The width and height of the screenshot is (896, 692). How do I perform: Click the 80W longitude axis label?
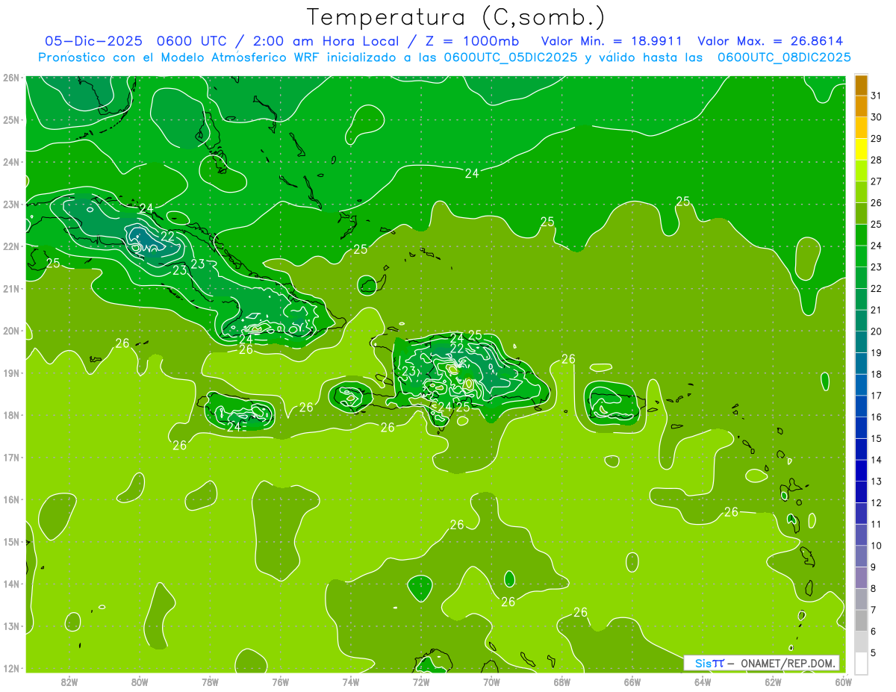tap(140, 681)
